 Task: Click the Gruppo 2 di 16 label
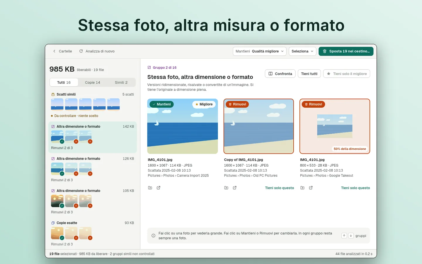(x=162, y=67)
